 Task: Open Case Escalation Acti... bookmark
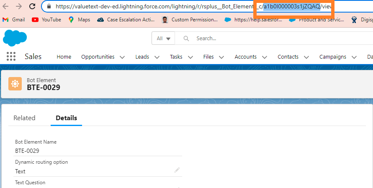tap(126, 20)
